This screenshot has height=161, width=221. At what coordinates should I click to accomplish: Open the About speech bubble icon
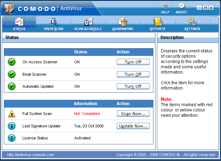click(x=181, y=7)
